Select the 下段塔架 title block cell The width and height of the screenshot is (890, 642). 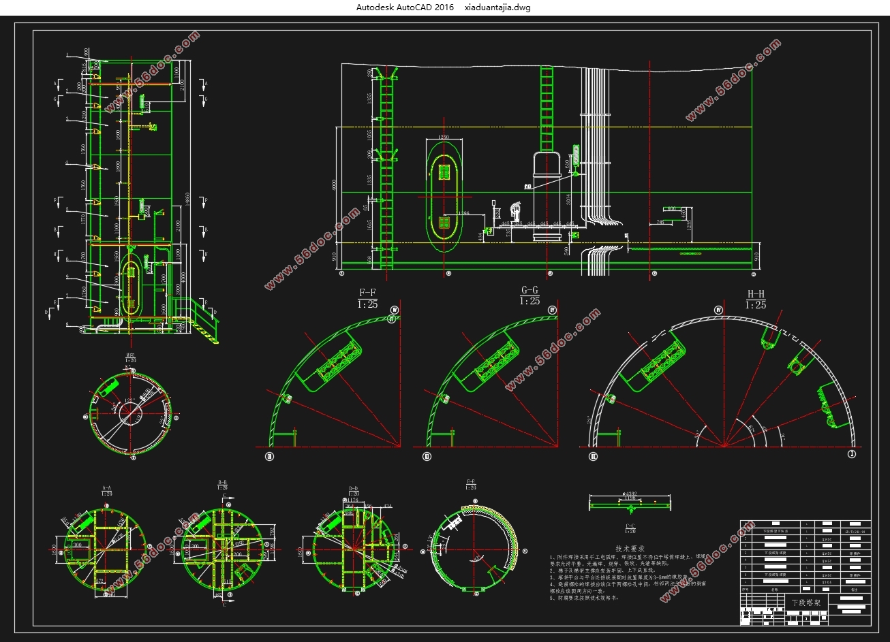pos(805,603)
